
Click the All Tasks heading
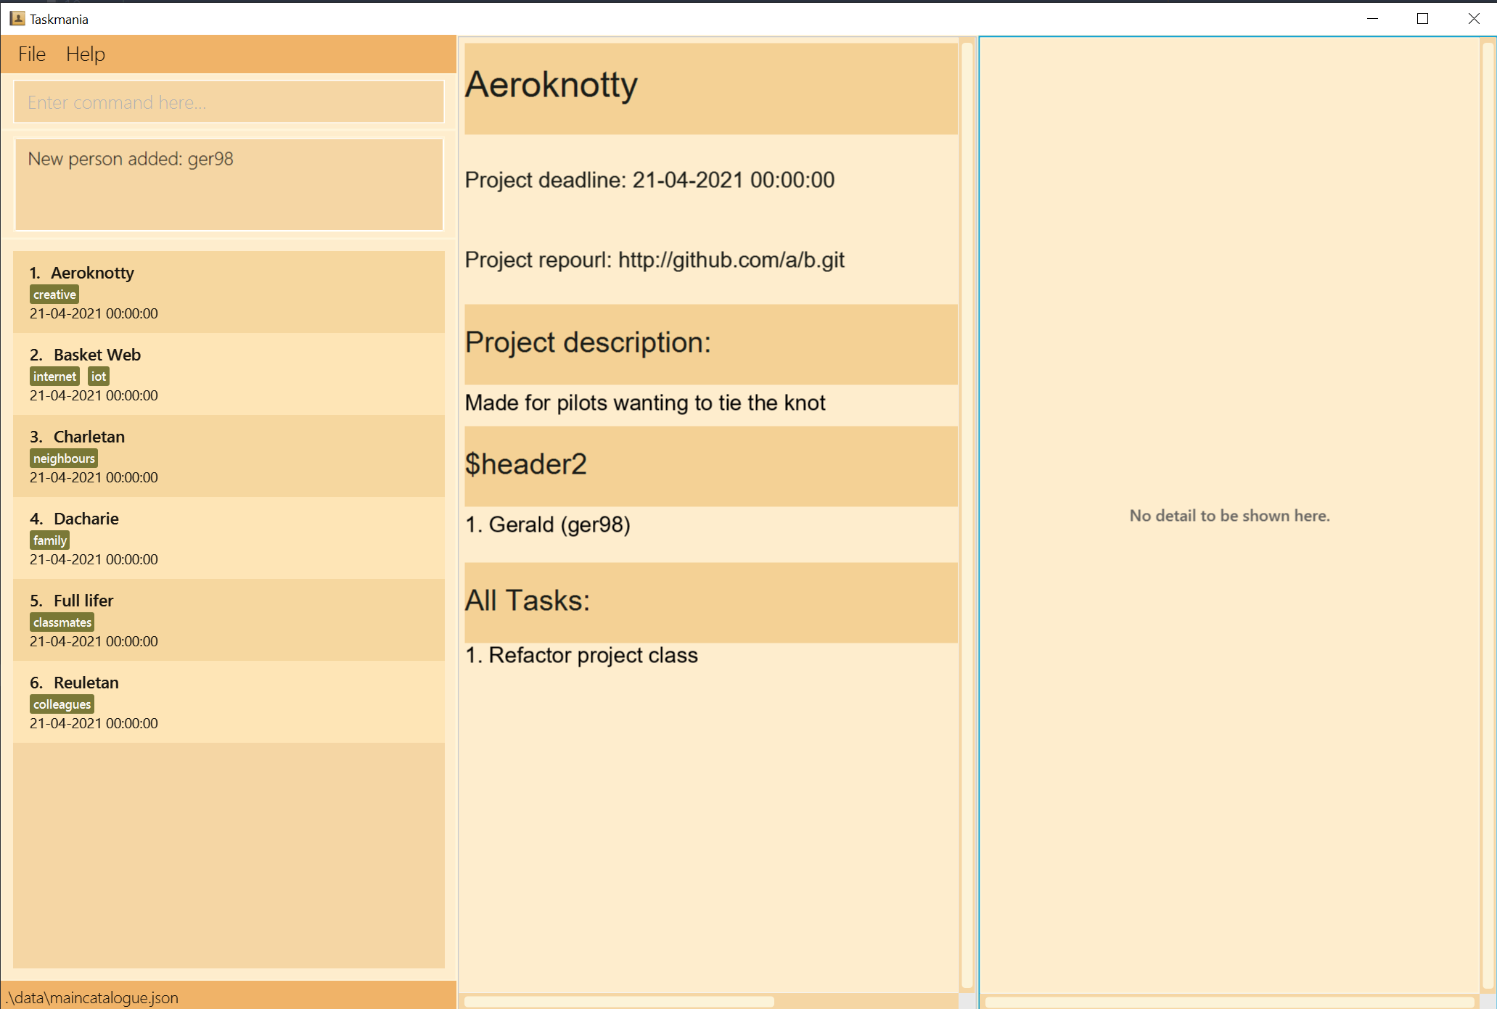(x=528, y=601)
